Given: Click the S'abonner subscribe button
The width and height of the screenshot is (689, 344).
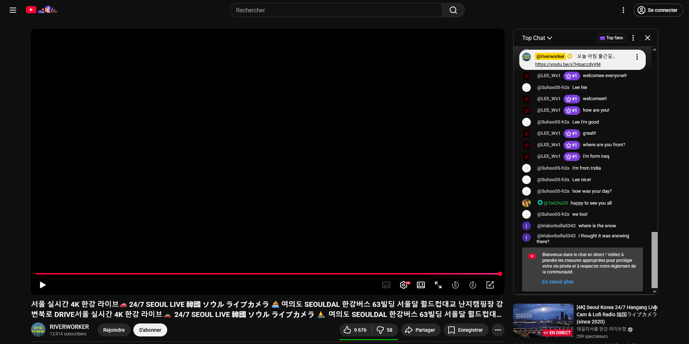Looking at the screenshot, I should pos(150,330).
